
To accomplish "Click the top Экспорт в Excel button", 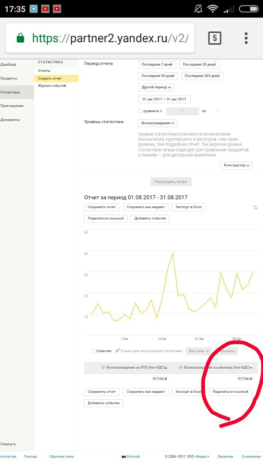I will [188, 207].
